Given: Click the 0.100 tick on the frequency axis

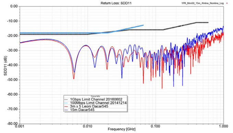Looking at the screenshot, I should coord(156,126).
